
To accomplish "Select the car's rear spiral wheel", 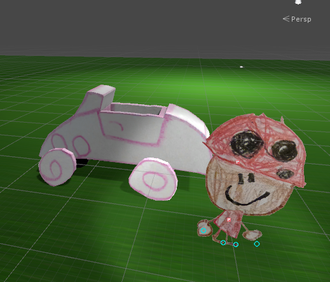I will 153,179.
